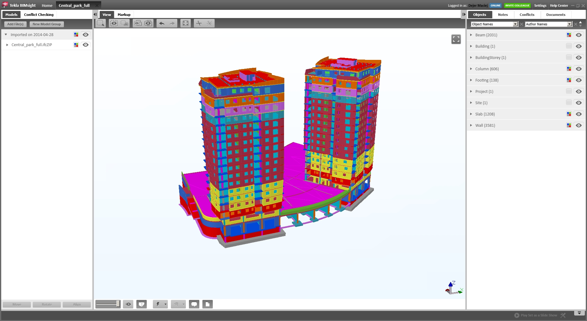
Task: Click the Add File(s) button
Action: [15, 24]
